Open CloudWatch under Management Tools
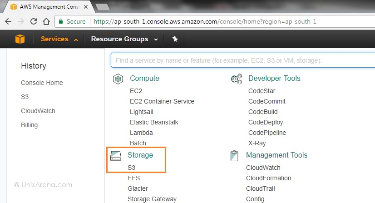The image size is (375, 203). click(263, 168)
